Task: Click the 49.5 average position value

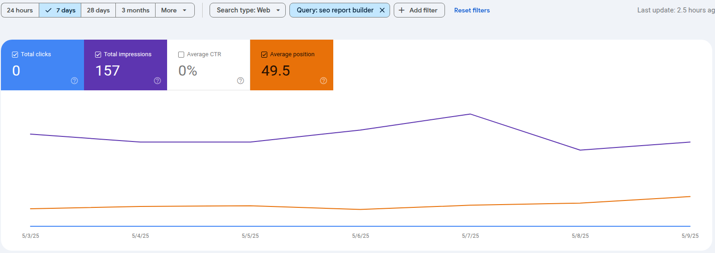Action: coord(276,71)
